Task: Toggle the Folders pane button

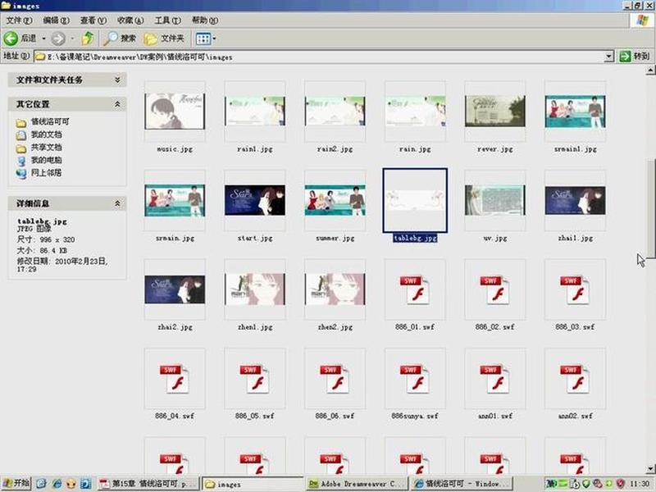Action: click(x=165, y=39)
